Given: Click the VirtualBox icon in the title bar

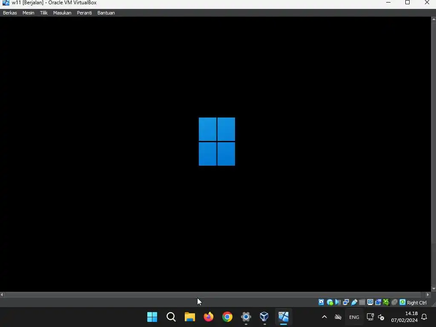Looking at the screenshot, I should (6, 3).
